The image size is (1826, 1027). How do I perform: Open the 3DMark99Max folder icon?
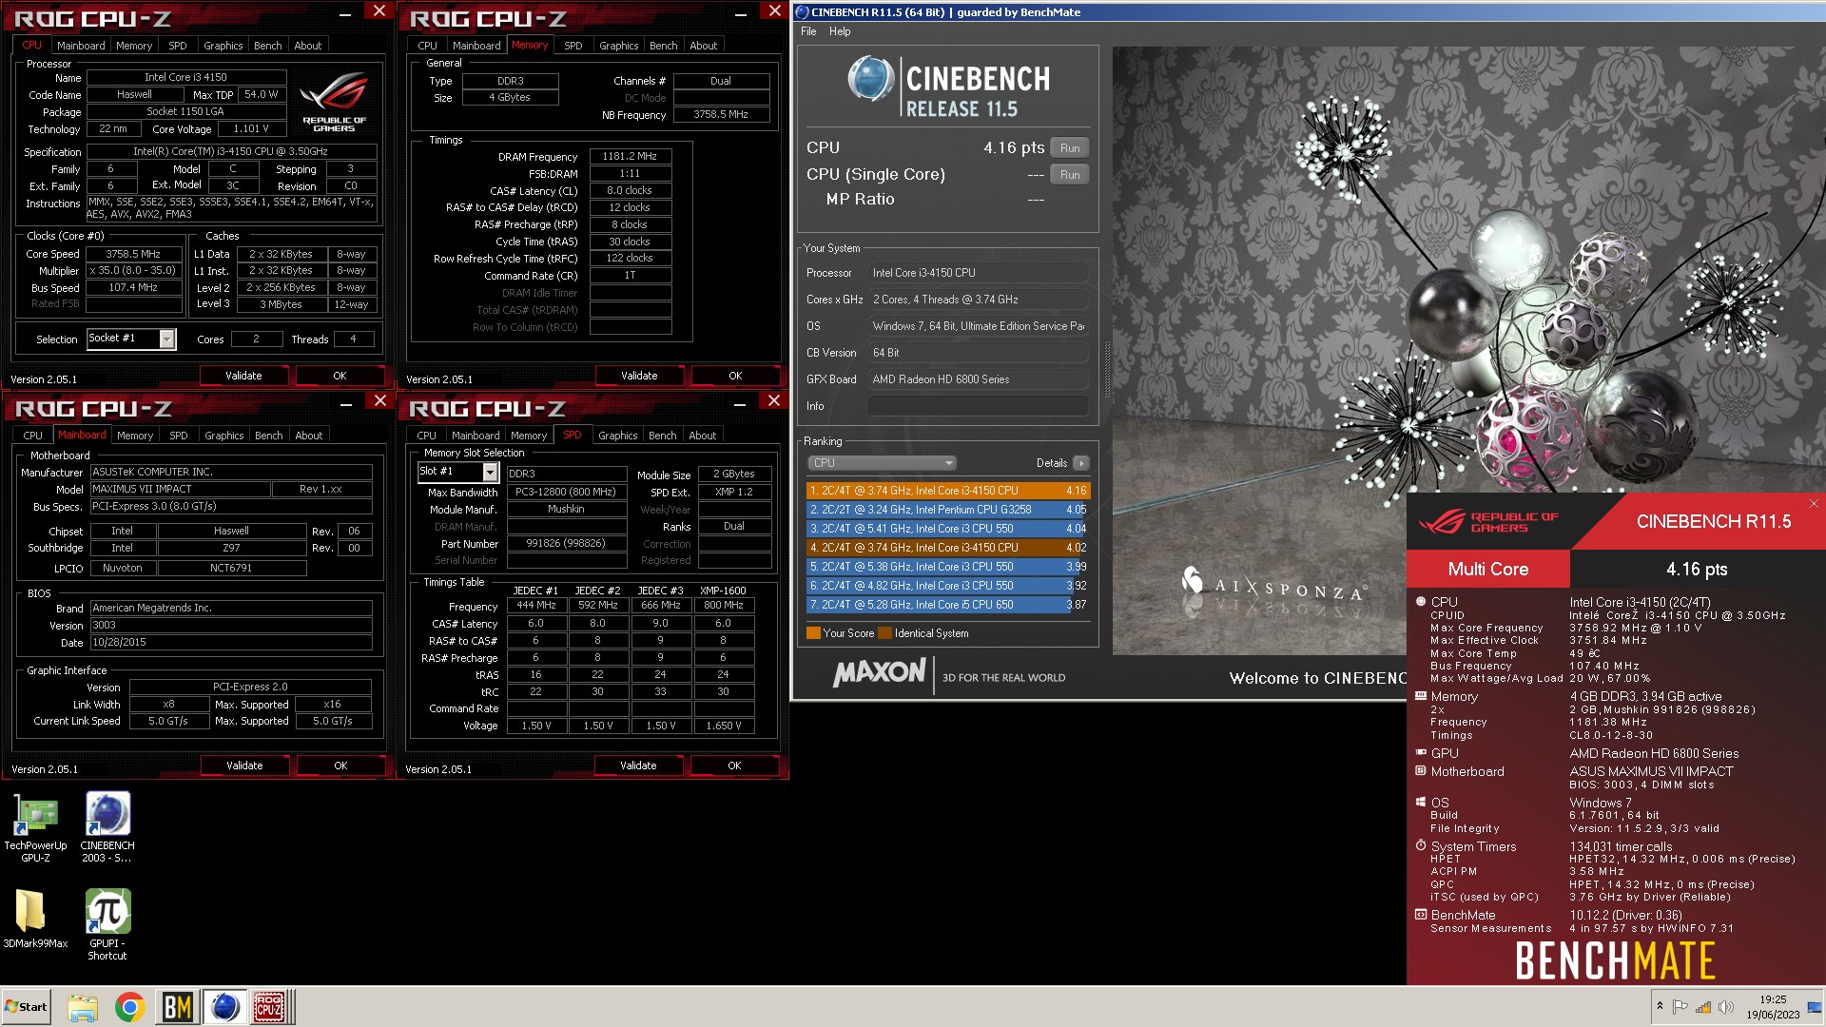(35, 918)
